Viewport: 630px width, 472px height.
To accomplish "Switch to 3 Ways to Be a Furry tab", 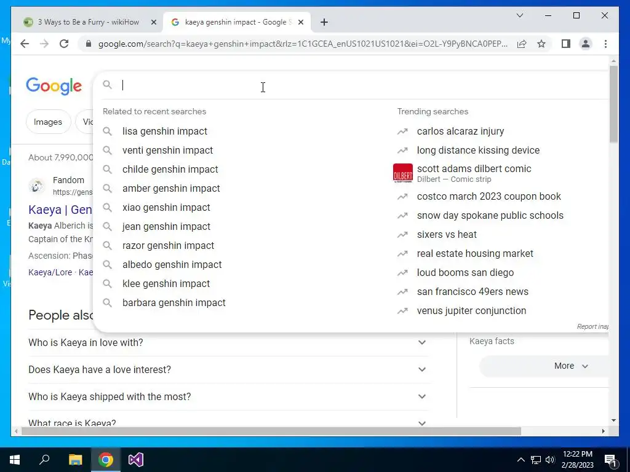I will (x=89, y=22).
